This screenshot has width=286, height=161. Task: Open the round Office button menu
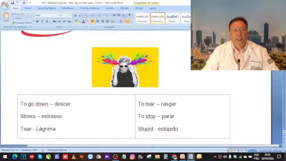point(4,4)
